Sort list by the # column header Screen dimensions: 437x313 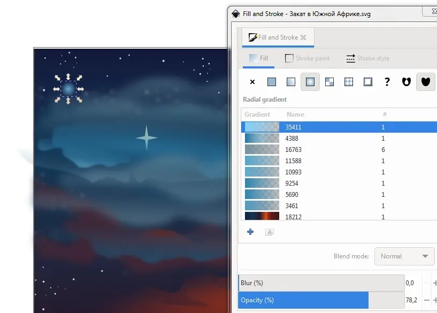[x=385, y=114]
